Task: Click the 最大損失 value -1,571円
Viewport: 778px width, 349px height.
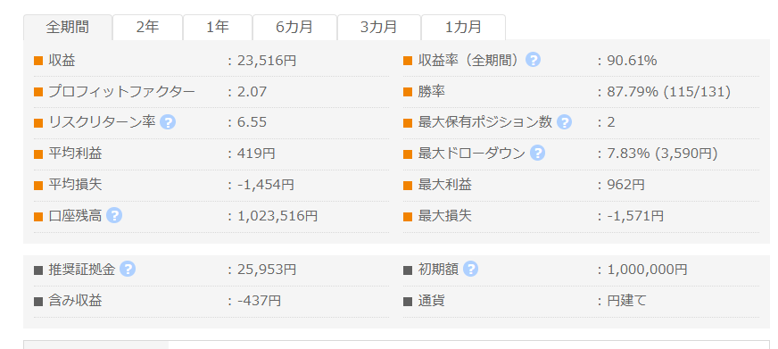Action: coord(635,216)
